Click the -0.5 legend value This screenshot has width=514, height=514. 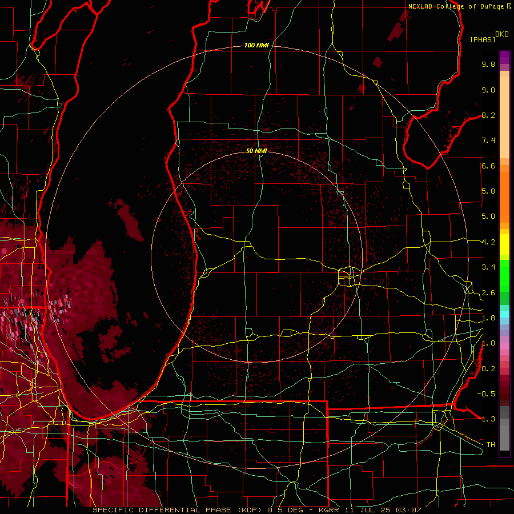pos(486,394)
